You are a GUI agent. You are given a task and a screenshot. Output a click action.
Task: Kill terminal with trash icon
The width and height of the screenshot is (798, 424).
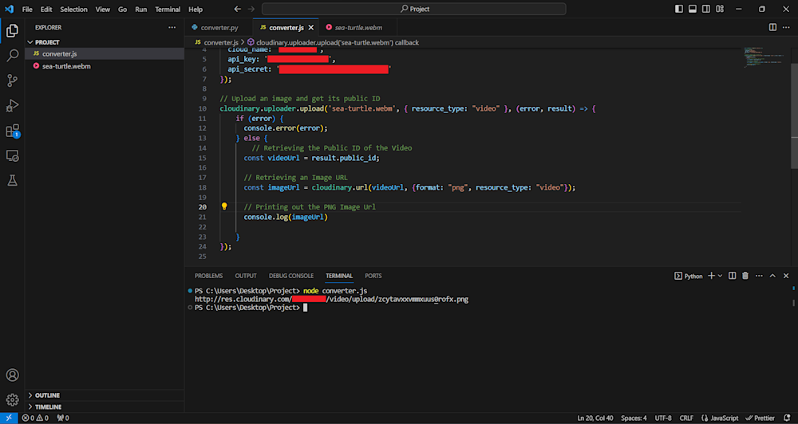(x=745, y=276)
